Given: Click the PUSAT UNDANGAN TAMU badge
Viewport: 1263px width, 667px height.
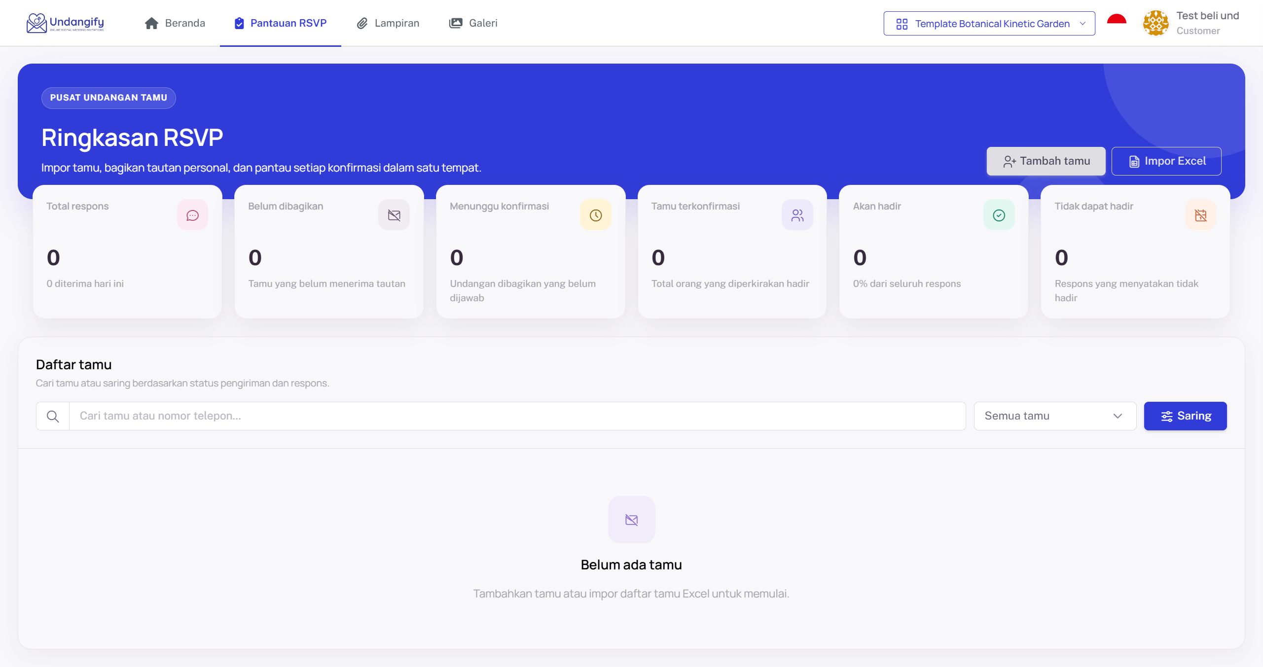Looking at the screenshot, I should point(108,98).
